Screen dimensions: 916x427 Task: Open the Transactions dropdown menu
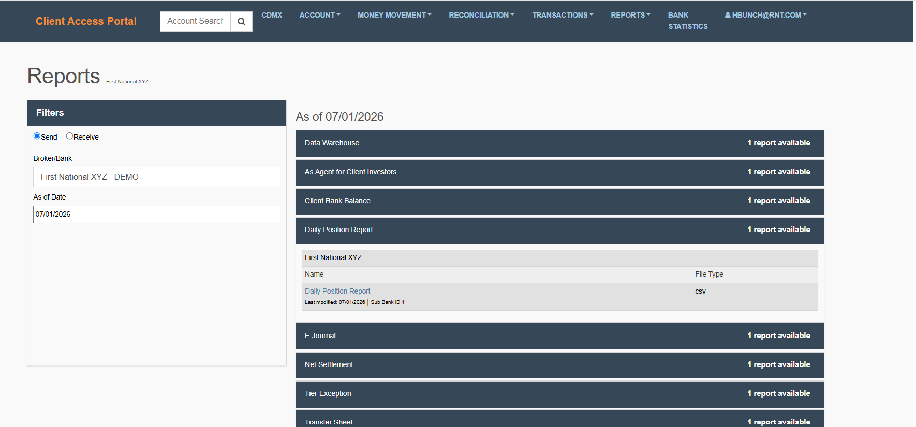tap(563, 15)
